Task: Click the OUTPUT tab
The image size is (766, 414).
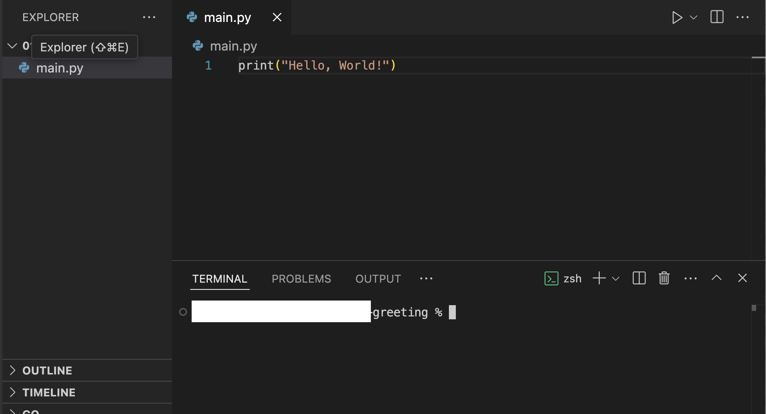Action: click(378, 278)
